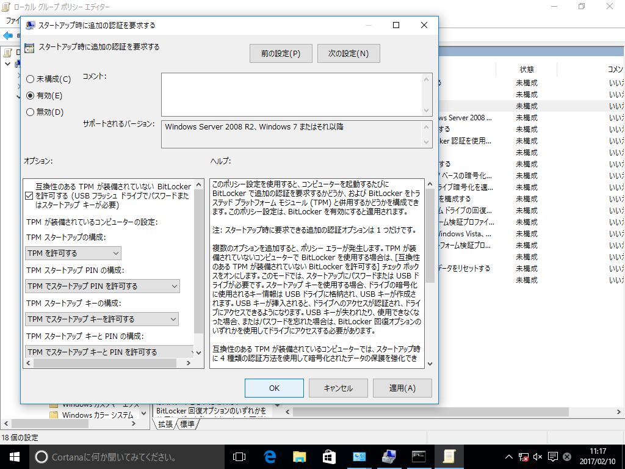Open File Explorer from the taskbar

tap(299, 457)
